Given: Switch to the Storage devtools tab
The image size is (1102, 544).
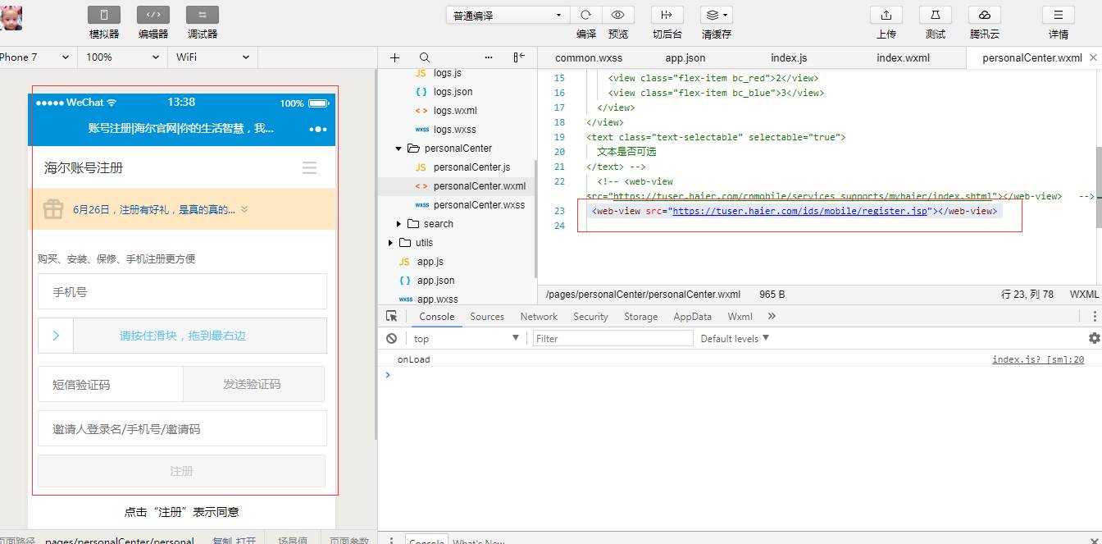Looking at the screenshot, I should (x=640, y=317).
